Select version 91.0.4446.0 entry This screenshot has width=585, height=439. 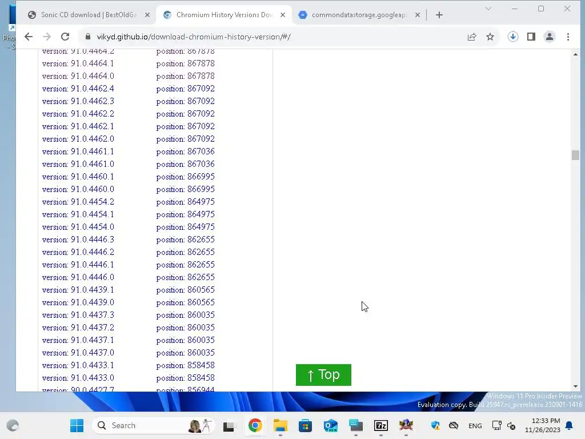point(78,277)
